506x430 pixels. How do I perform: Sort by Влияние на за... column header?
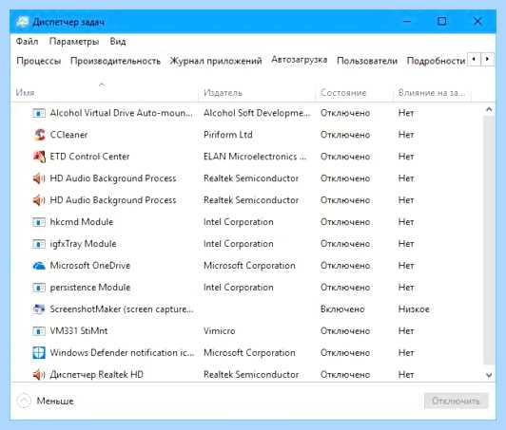[432, 93]
